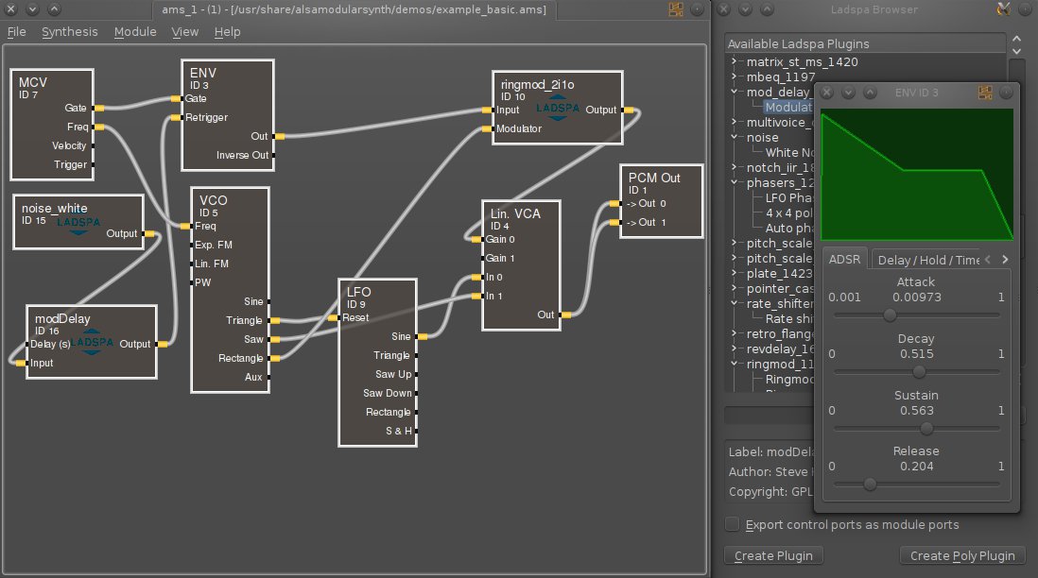Click the Ladspa Browser title bar icon

[1003, 9]
